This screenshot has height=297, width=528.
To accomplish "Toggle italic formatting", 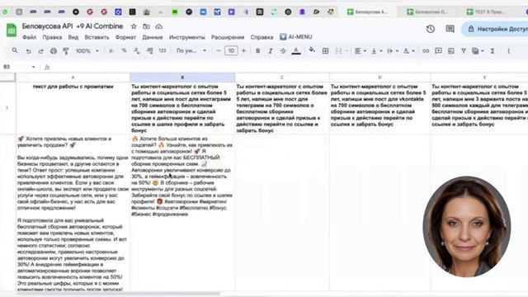I will [271, 51].
